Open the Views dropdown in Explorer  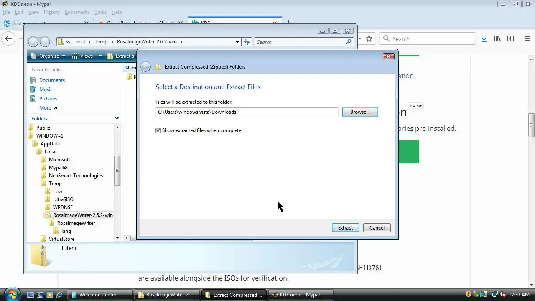tap(87, 56)
